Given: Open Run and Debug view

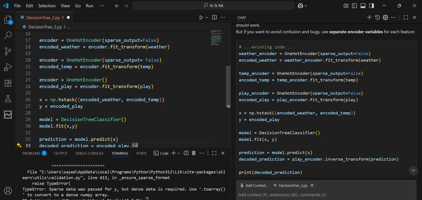Looking at the screenshot, I should pos(8,67).
